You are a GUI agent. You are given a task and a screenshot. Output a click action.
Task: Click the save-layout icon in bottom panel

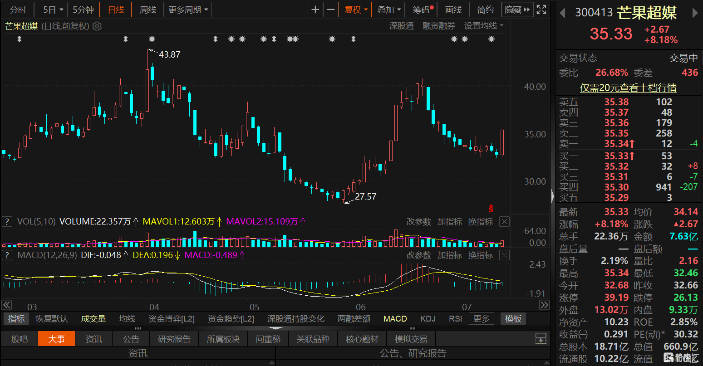541,339
